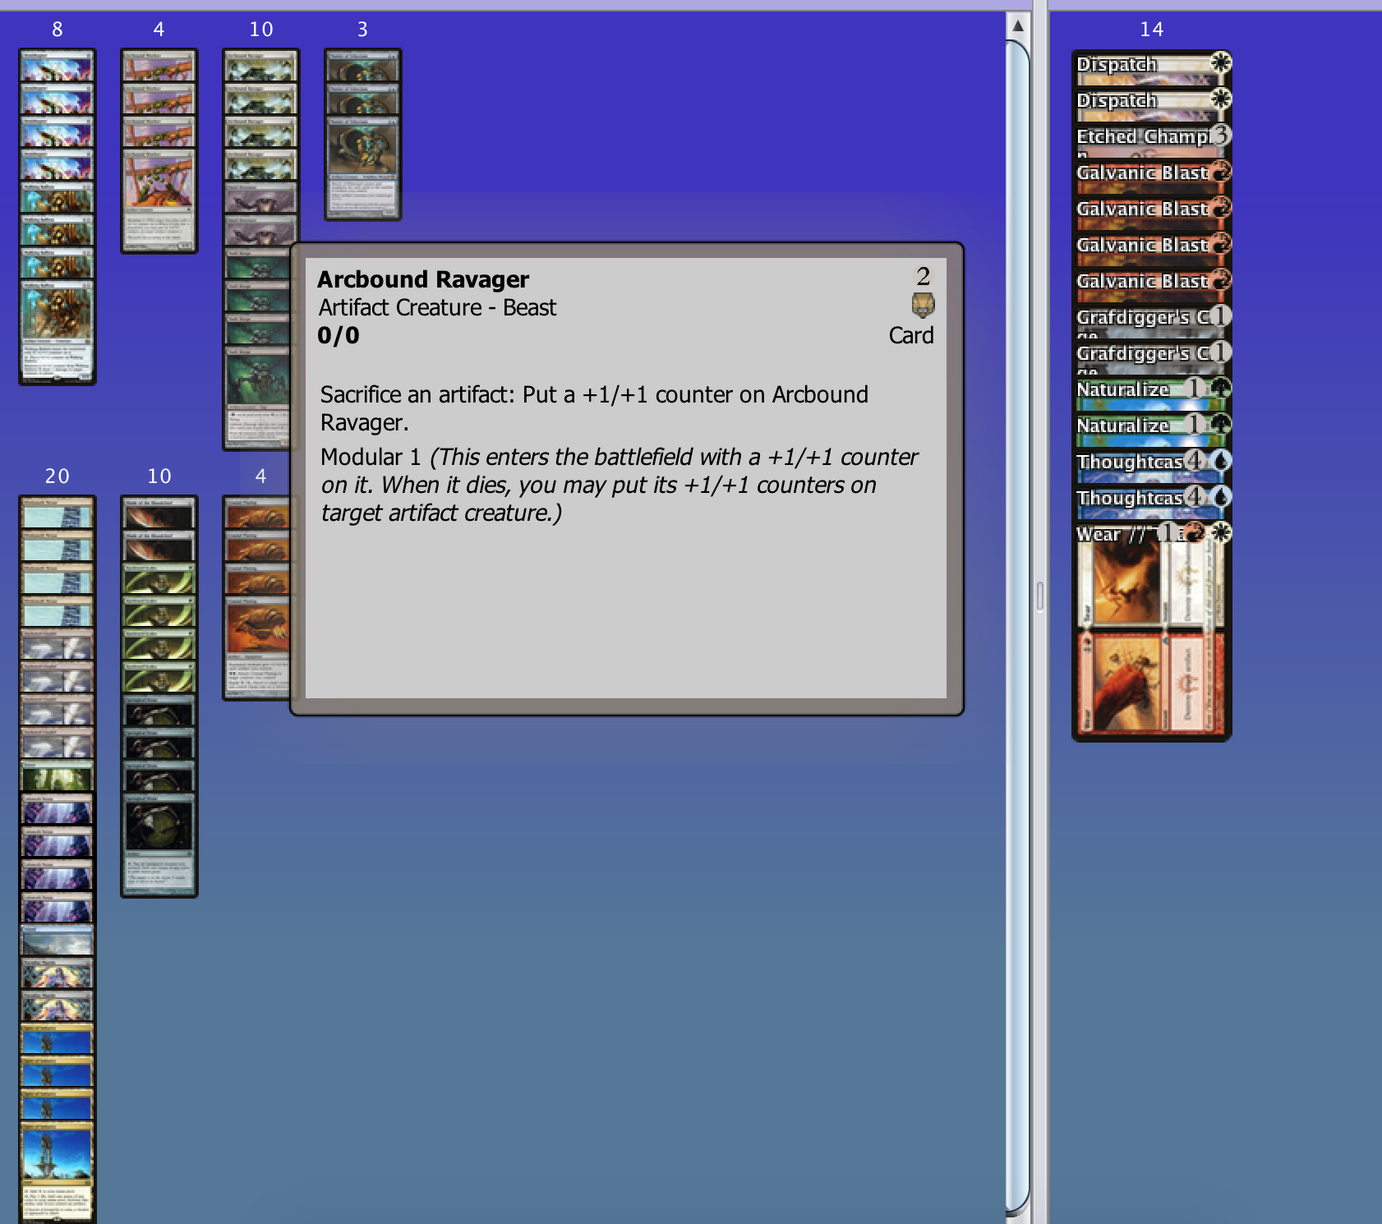This screenshot has width=1382, height=1224.
Task: Click generic 1 mana icon on lower Naturalize
Action: tap(1196, 424)
